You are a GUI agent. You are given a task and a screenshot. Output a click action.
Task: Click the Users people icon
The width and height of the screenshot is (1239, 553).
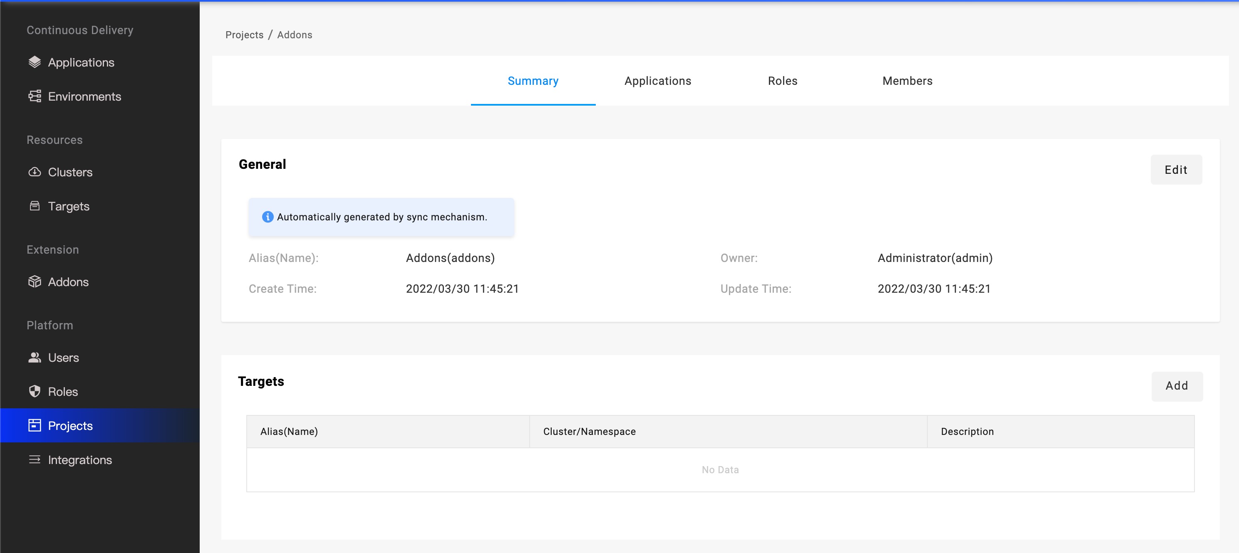[35, 358]
